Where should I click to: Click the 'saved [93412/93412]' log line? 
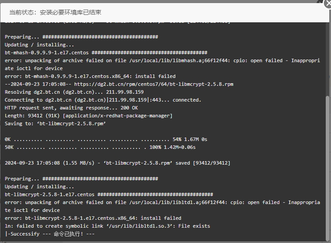point(117,163)
